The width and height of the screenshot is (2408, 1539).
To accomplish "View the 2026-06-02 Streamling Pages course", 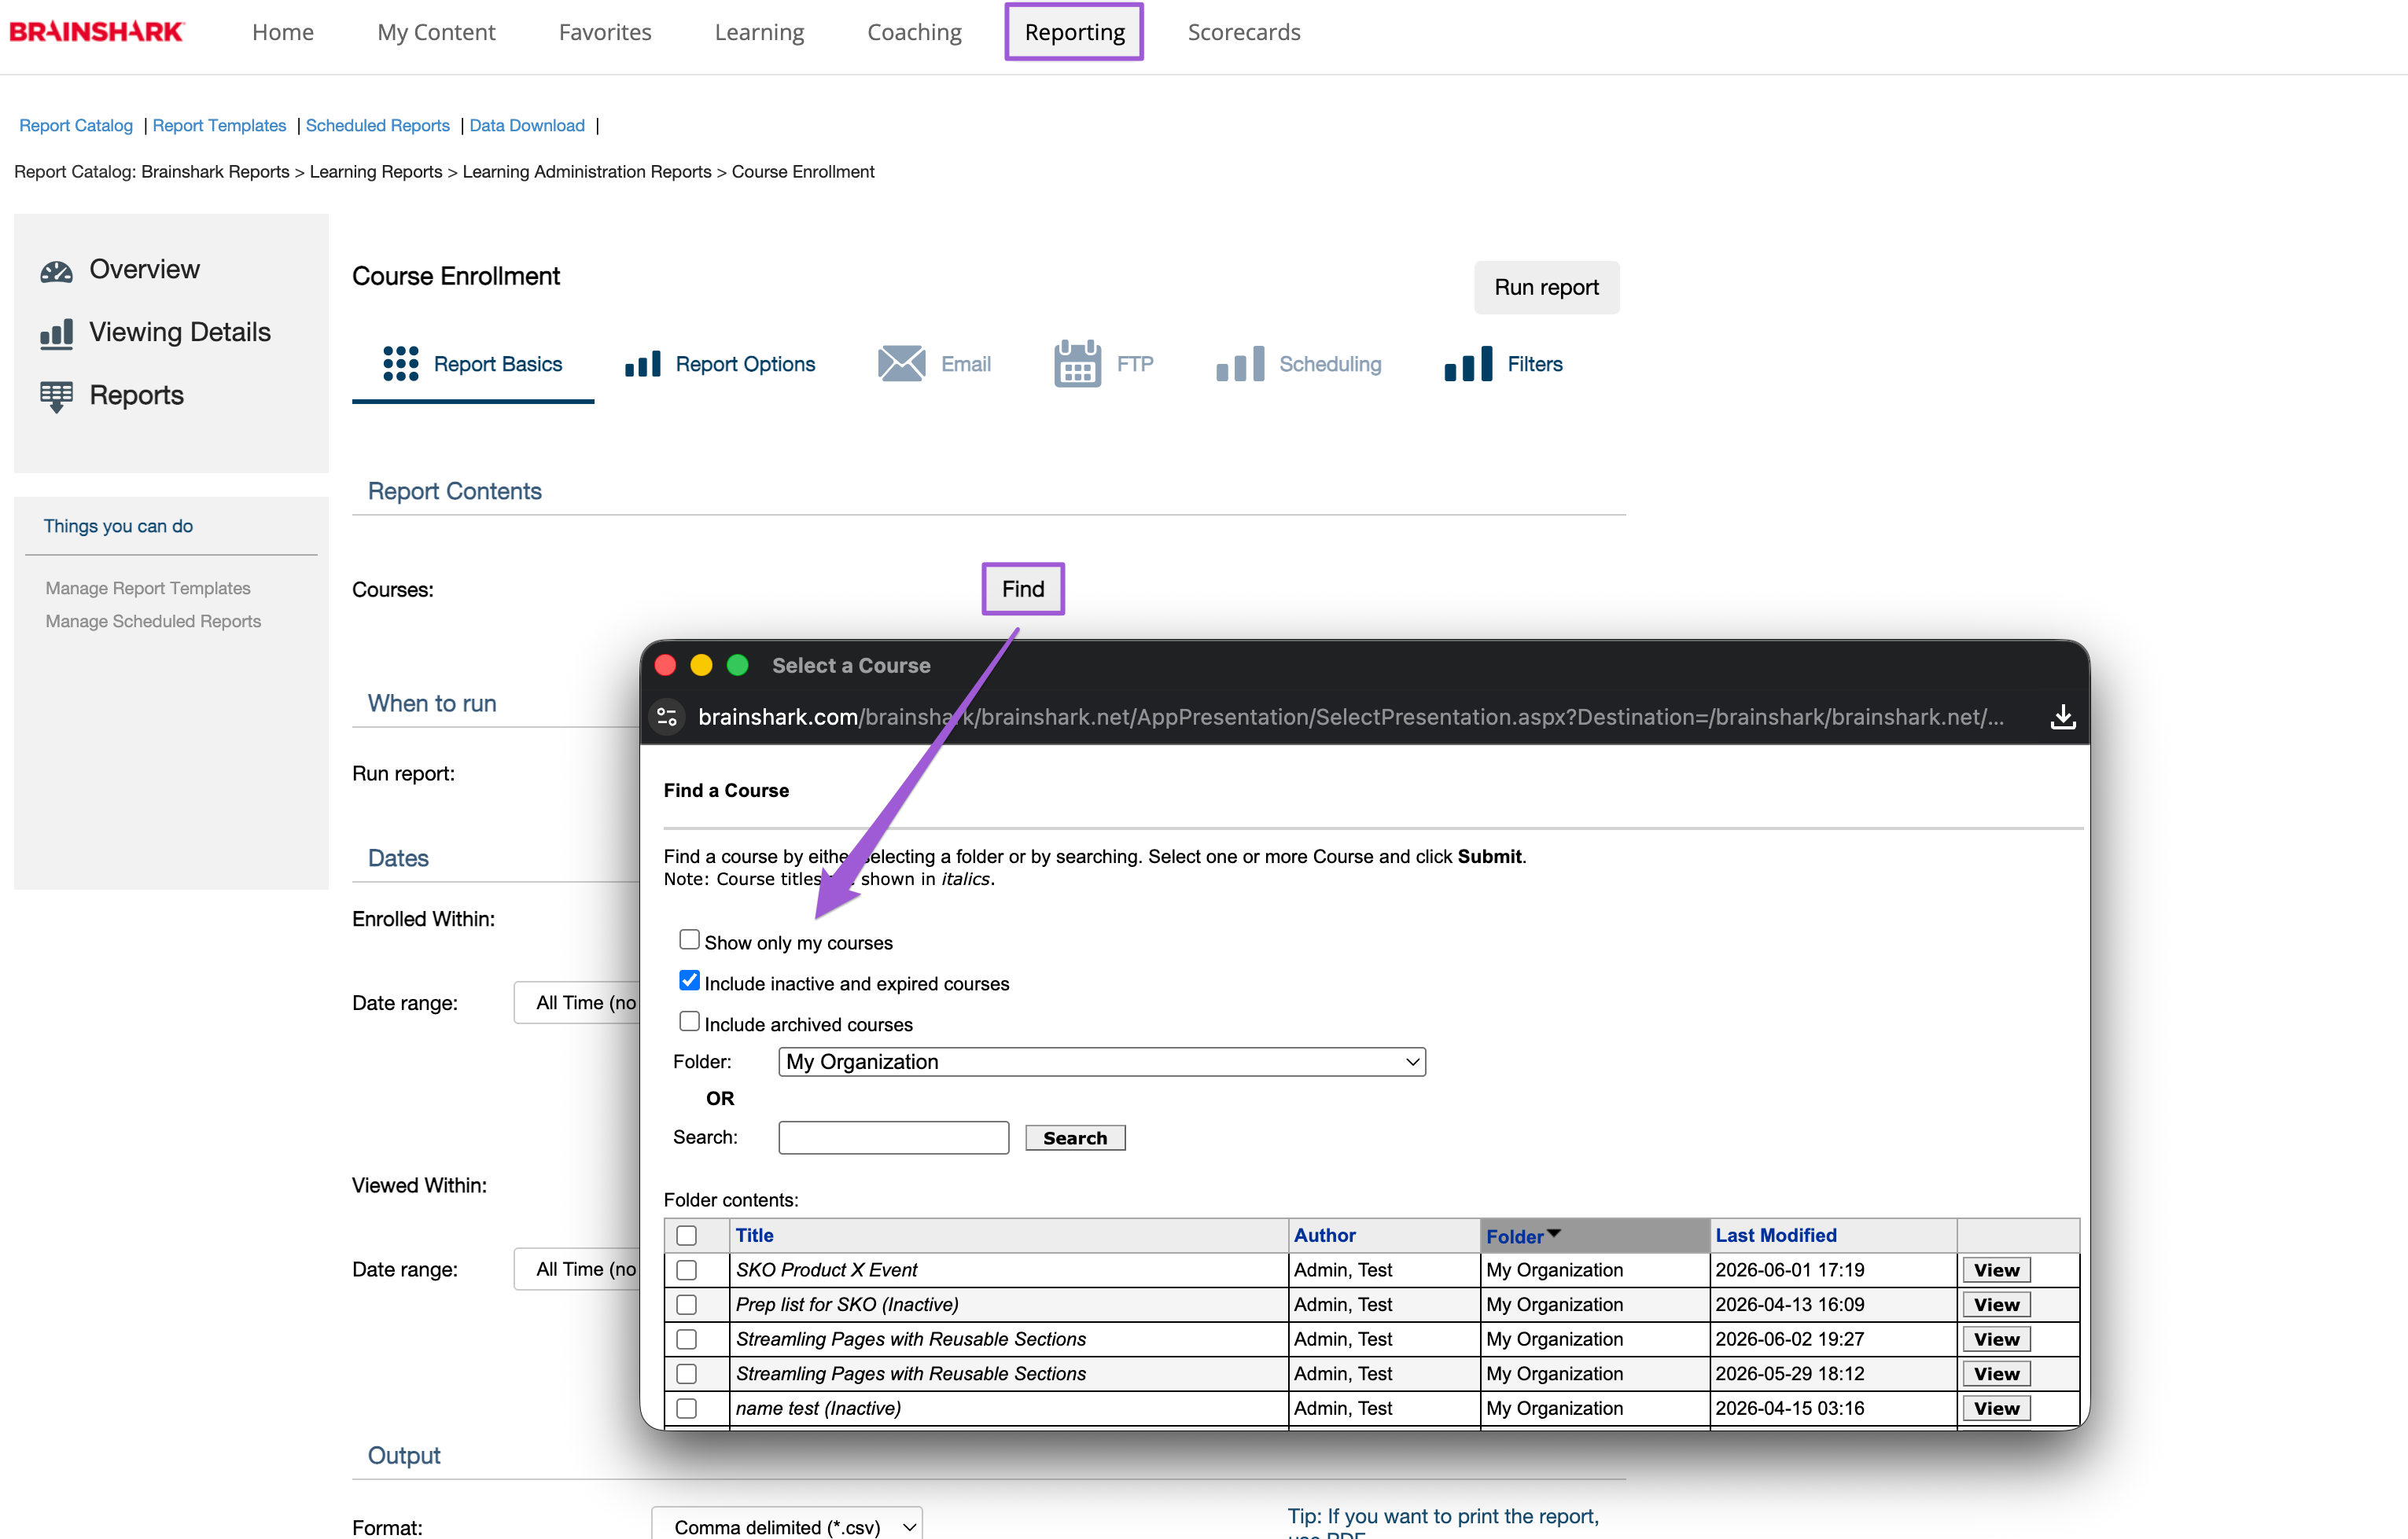I will coord(1996,1339).
